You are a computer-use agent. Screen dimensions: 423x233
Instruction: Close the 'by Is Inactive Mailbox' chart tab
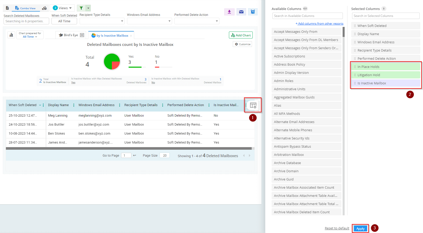tap(131, 36)
